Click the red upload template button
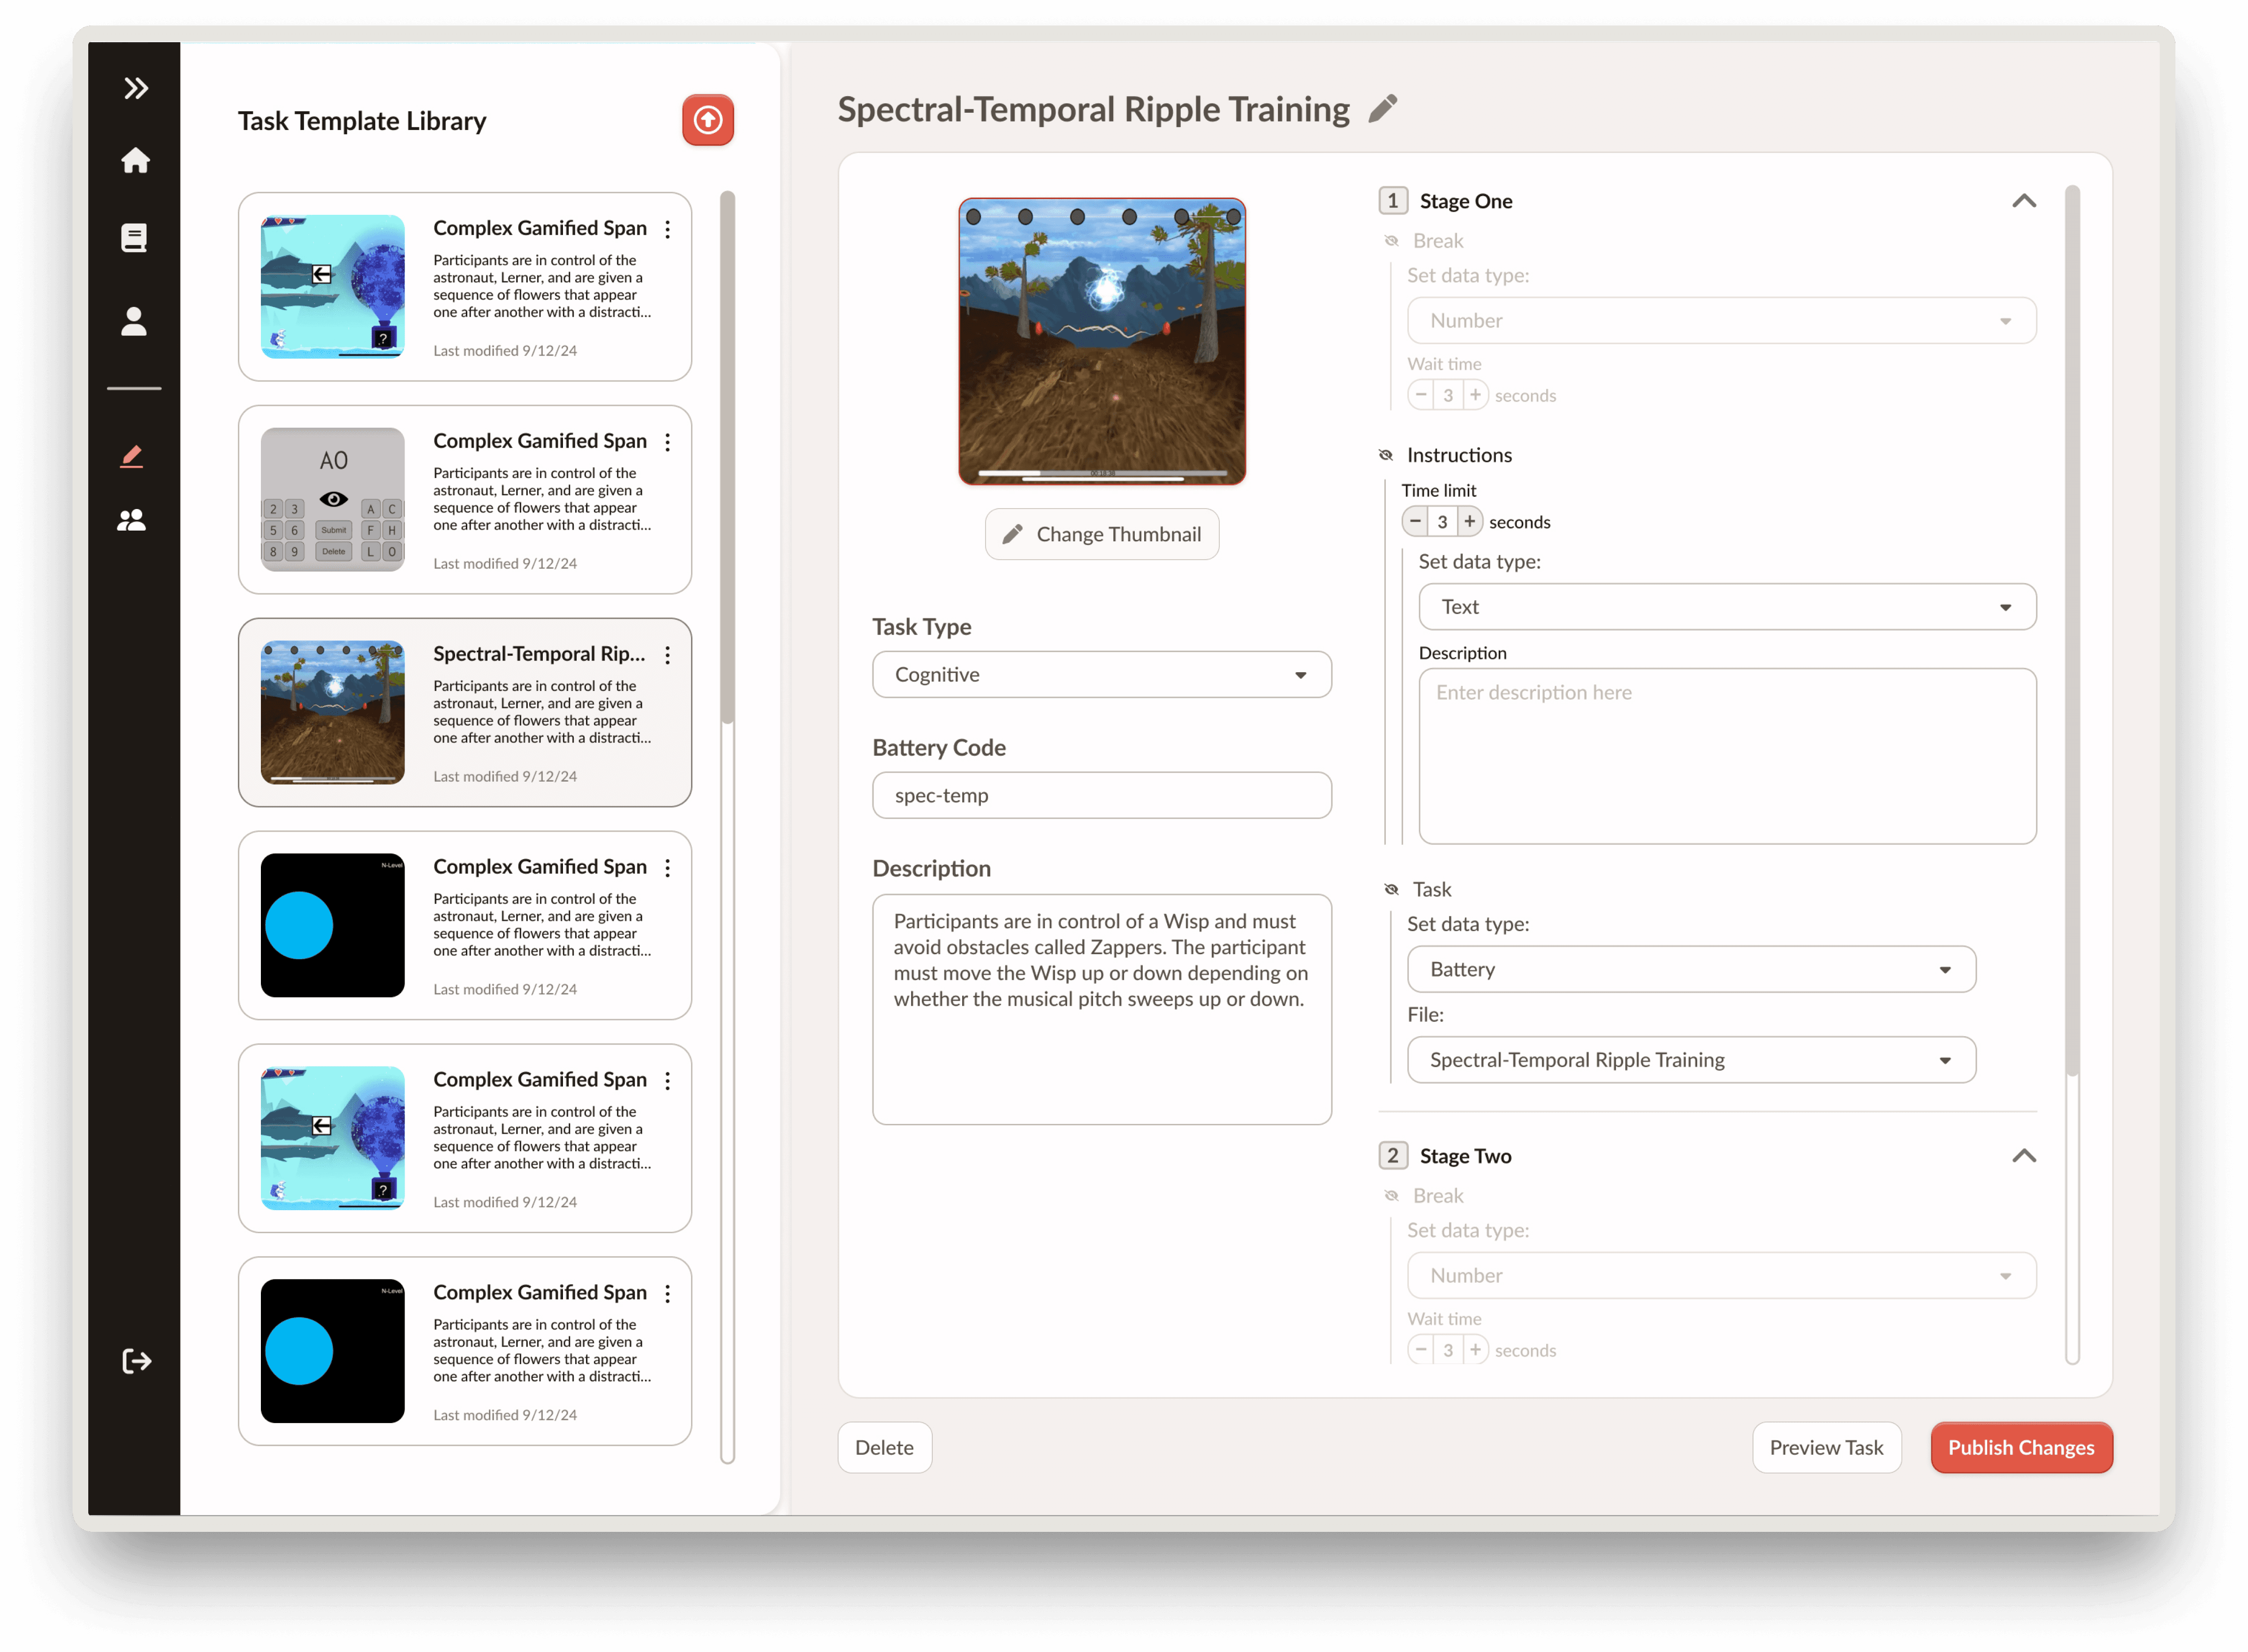Viewport: 2248px width, 1652px height. tap(707, 121)
